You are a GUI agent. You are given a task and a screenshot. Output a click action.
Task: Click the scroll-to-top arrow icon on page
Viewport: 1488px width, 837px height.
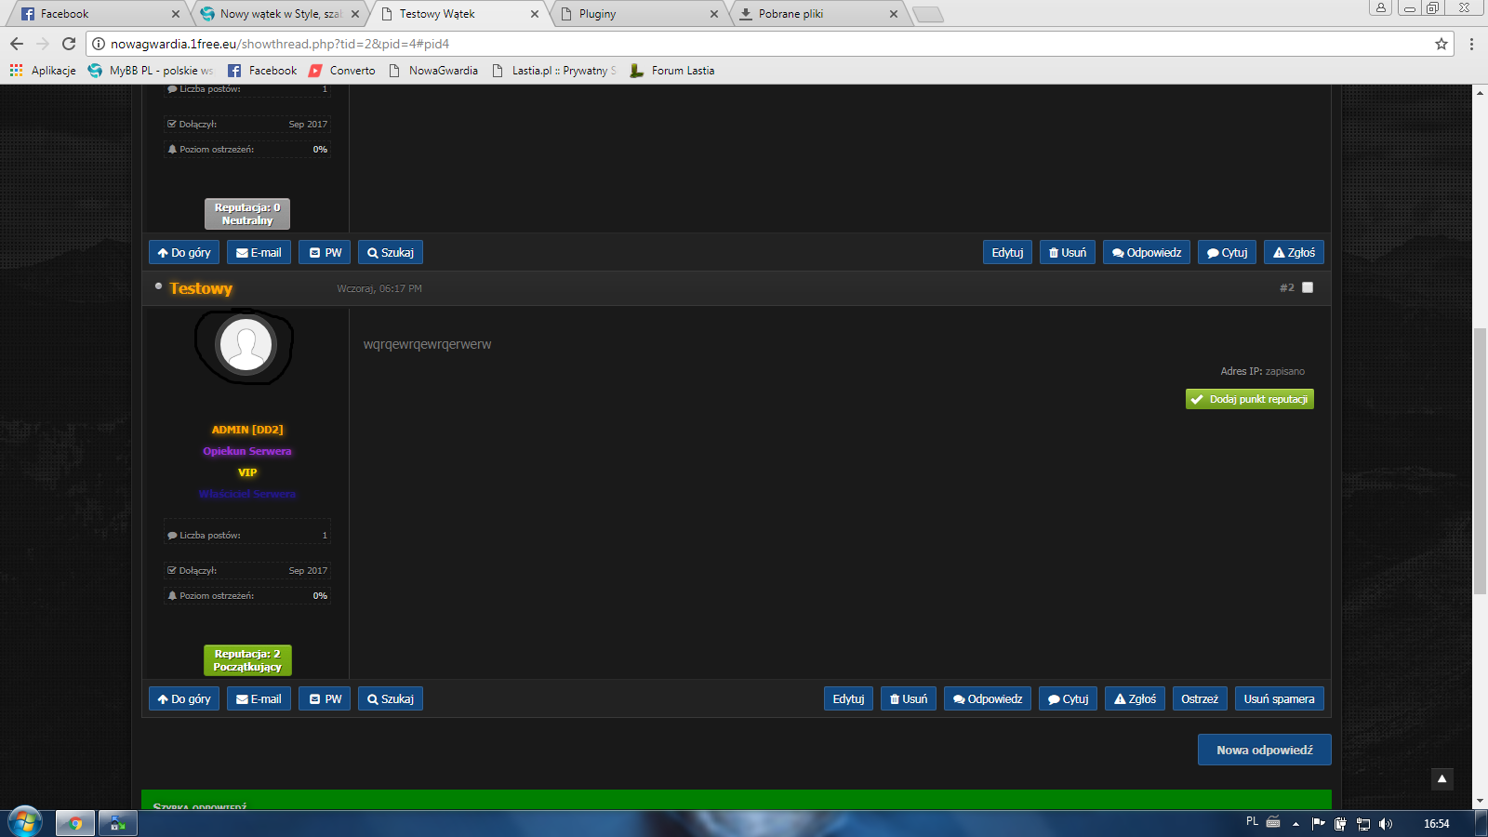click(1441, 779)
